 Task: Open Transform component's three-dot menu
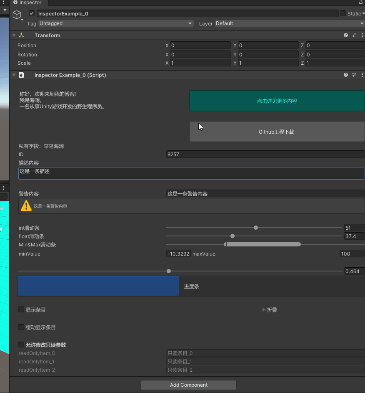(362, 35)
